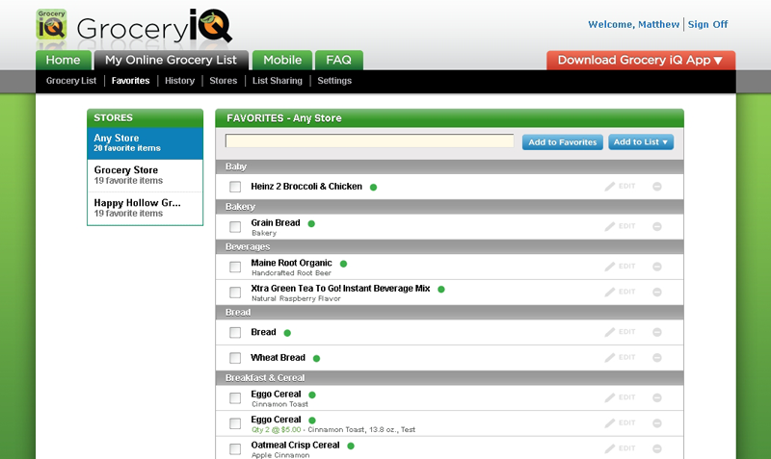This screenshot has height=459, width=771.
Task: Open Grocery List submenu item
Action: click(x=71, y=81)
